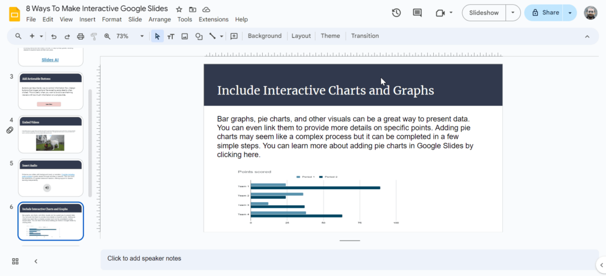606x276 pixels.
Task: Star this presentation
Action: tap(179, 9)
